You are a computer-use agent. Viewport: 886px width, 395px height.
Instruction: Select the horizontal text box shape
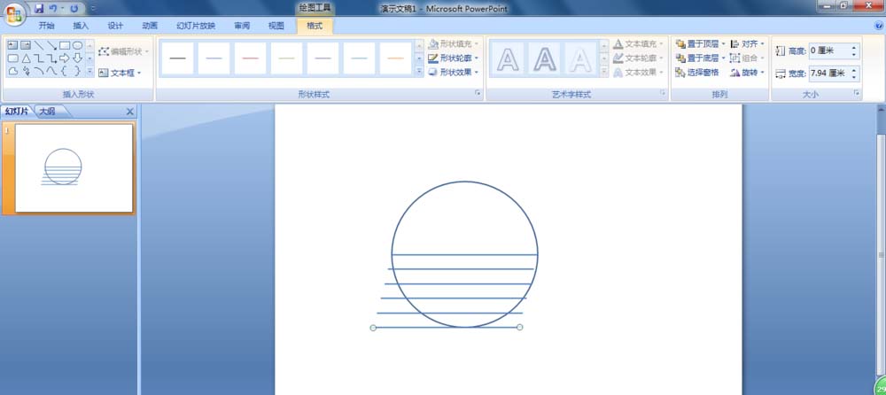click(x=12, y=45)
